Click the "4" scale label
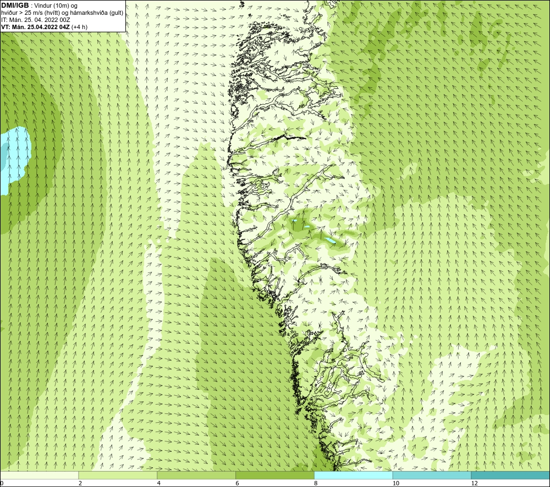Image resolution: width=550 pixels, height=487 pixels. [159, 483]
